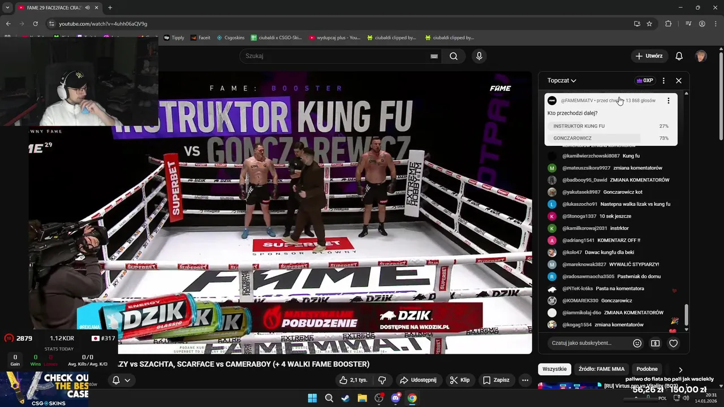This screenshot has height=407, width=724.
Task: Open the wydupcaj plus bookmark
Action: click(x=334, y=38)
